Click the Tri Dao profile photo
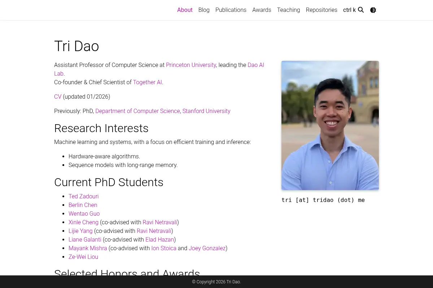Image resolution: width=433 pixels, height=288 pixels. click(330, 125)
